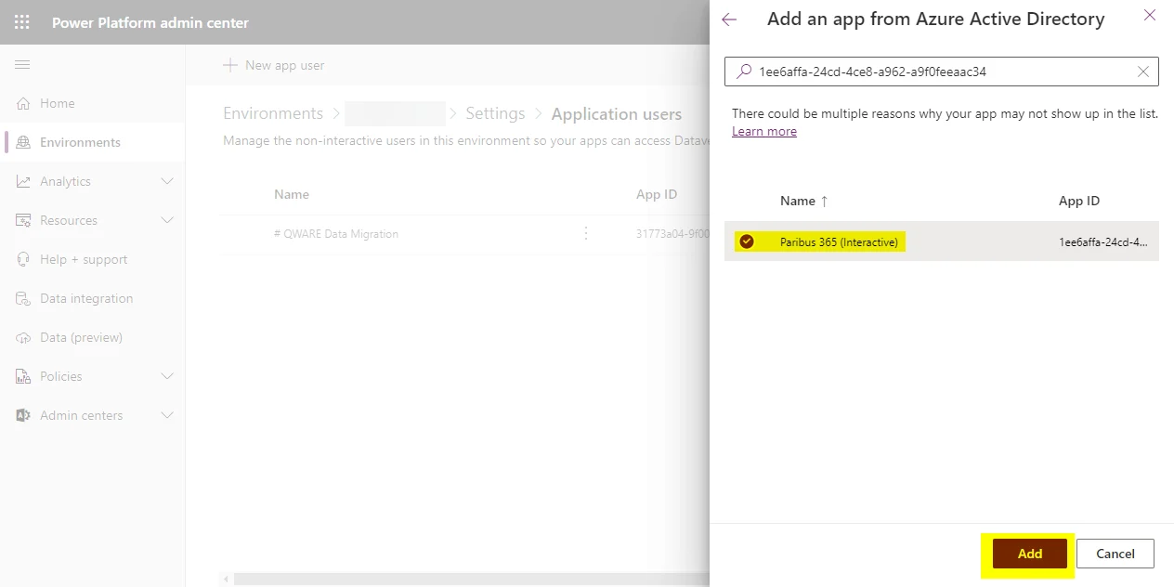
Task: Click the Policies icon in sidebar
Action: [23, 376]
